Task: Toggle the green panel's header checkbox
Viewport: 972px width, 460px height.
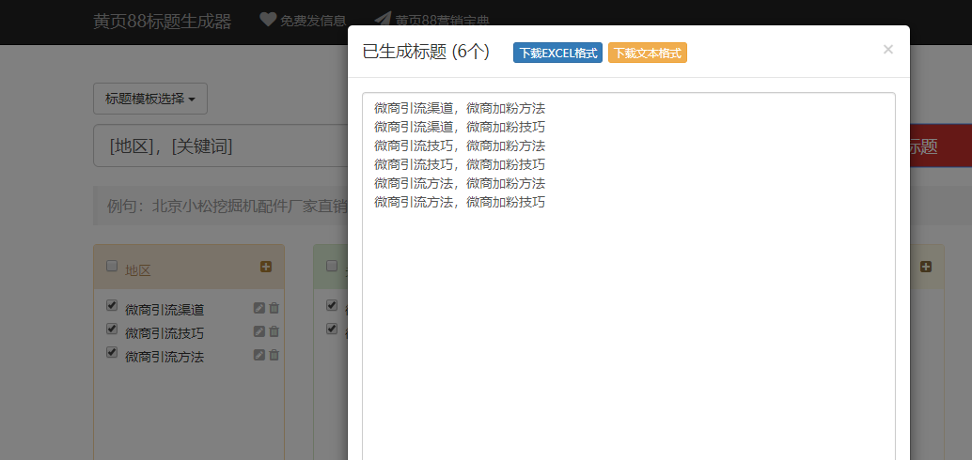Action: coord(332,266)
